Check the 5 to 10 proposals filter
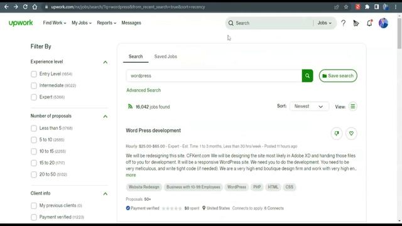The height and width of the screenshot is (226, 402). [33, 139]
